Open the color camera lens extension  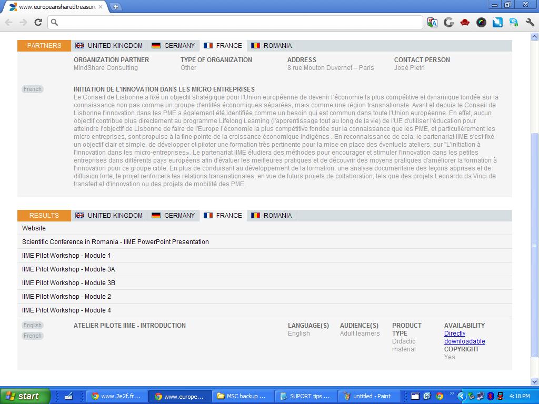481,23
